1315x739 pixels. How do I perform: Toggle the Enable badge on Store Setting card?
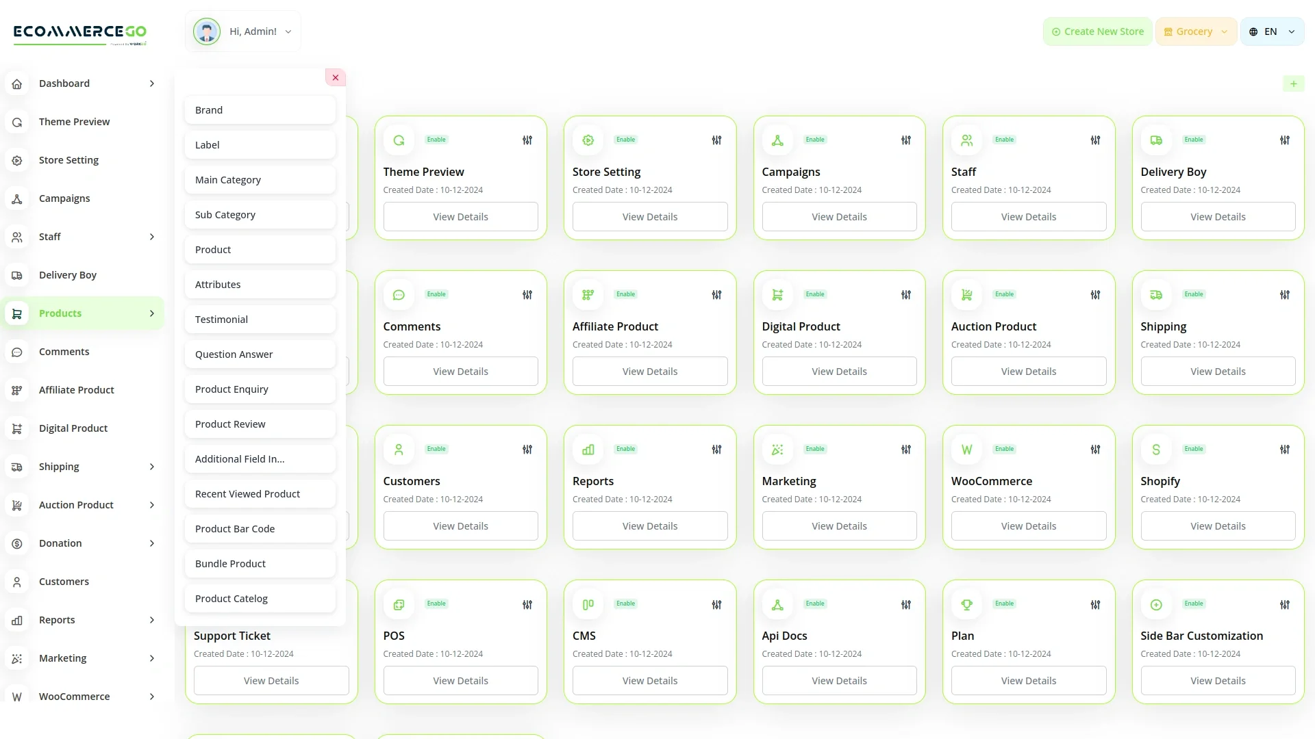click(x=625, y=140)
